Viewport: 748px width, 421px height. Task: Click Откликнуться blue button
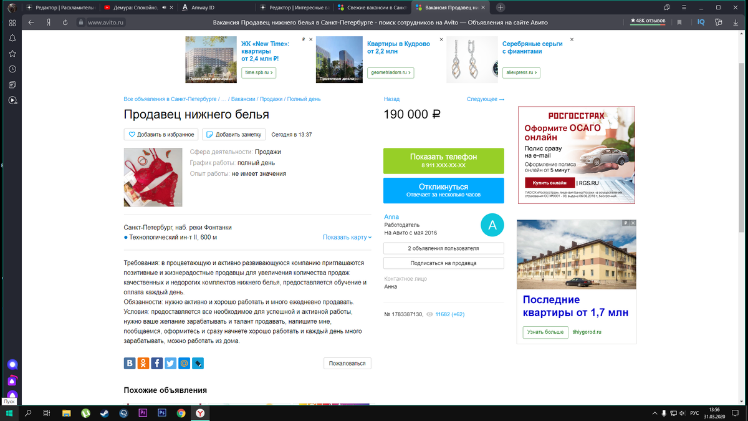coord(443,190)
